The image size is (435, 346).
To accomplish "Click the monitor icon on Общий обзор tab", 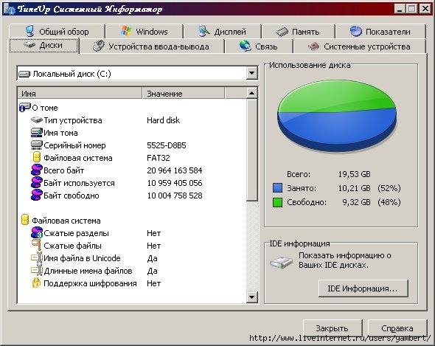I will coord(29,31).
